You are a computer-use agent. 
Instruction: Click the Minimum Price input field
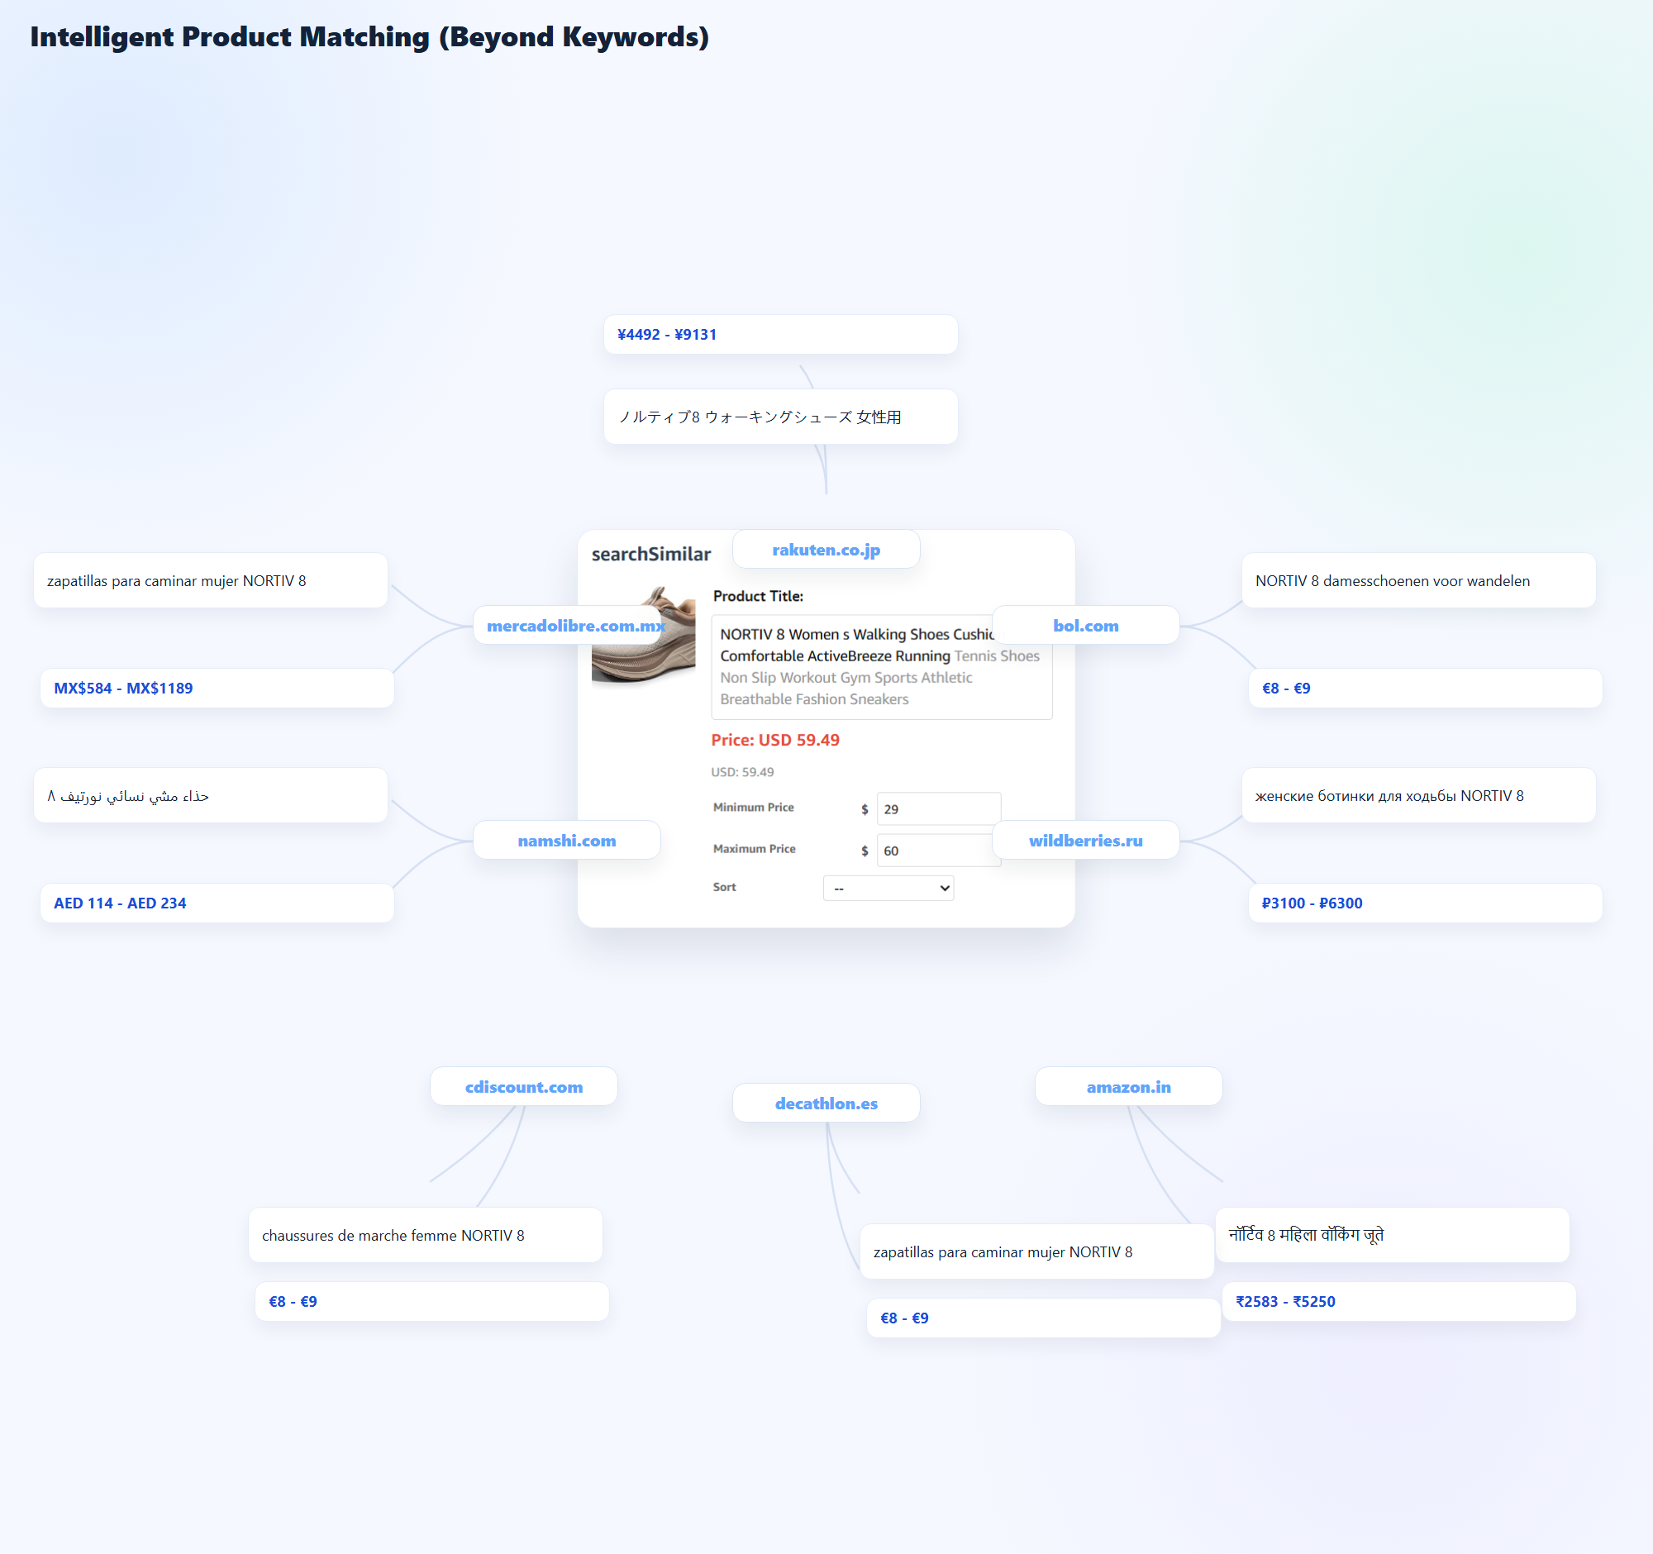pyautogui.click(x=938, y=809)
